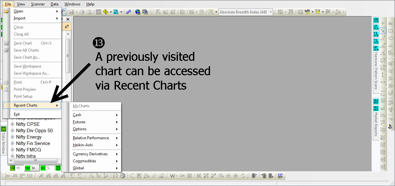Click the zoom out minus icon
This screenshot has height=186, width=395.
click(228, 176)
